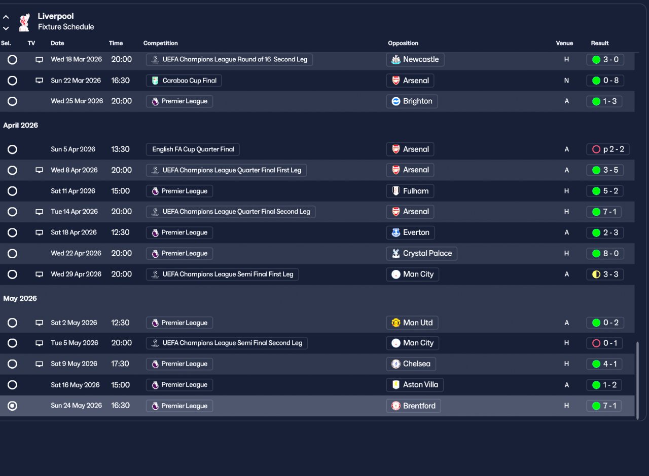The image size is (649, 476).
Task: Open the 0 - 1 Semi Final Second Leg result
Action: point(604,343)
